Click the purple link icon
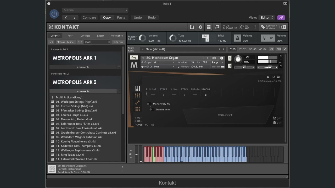This screenshot has height=188, width=335. tap(281, 17)
